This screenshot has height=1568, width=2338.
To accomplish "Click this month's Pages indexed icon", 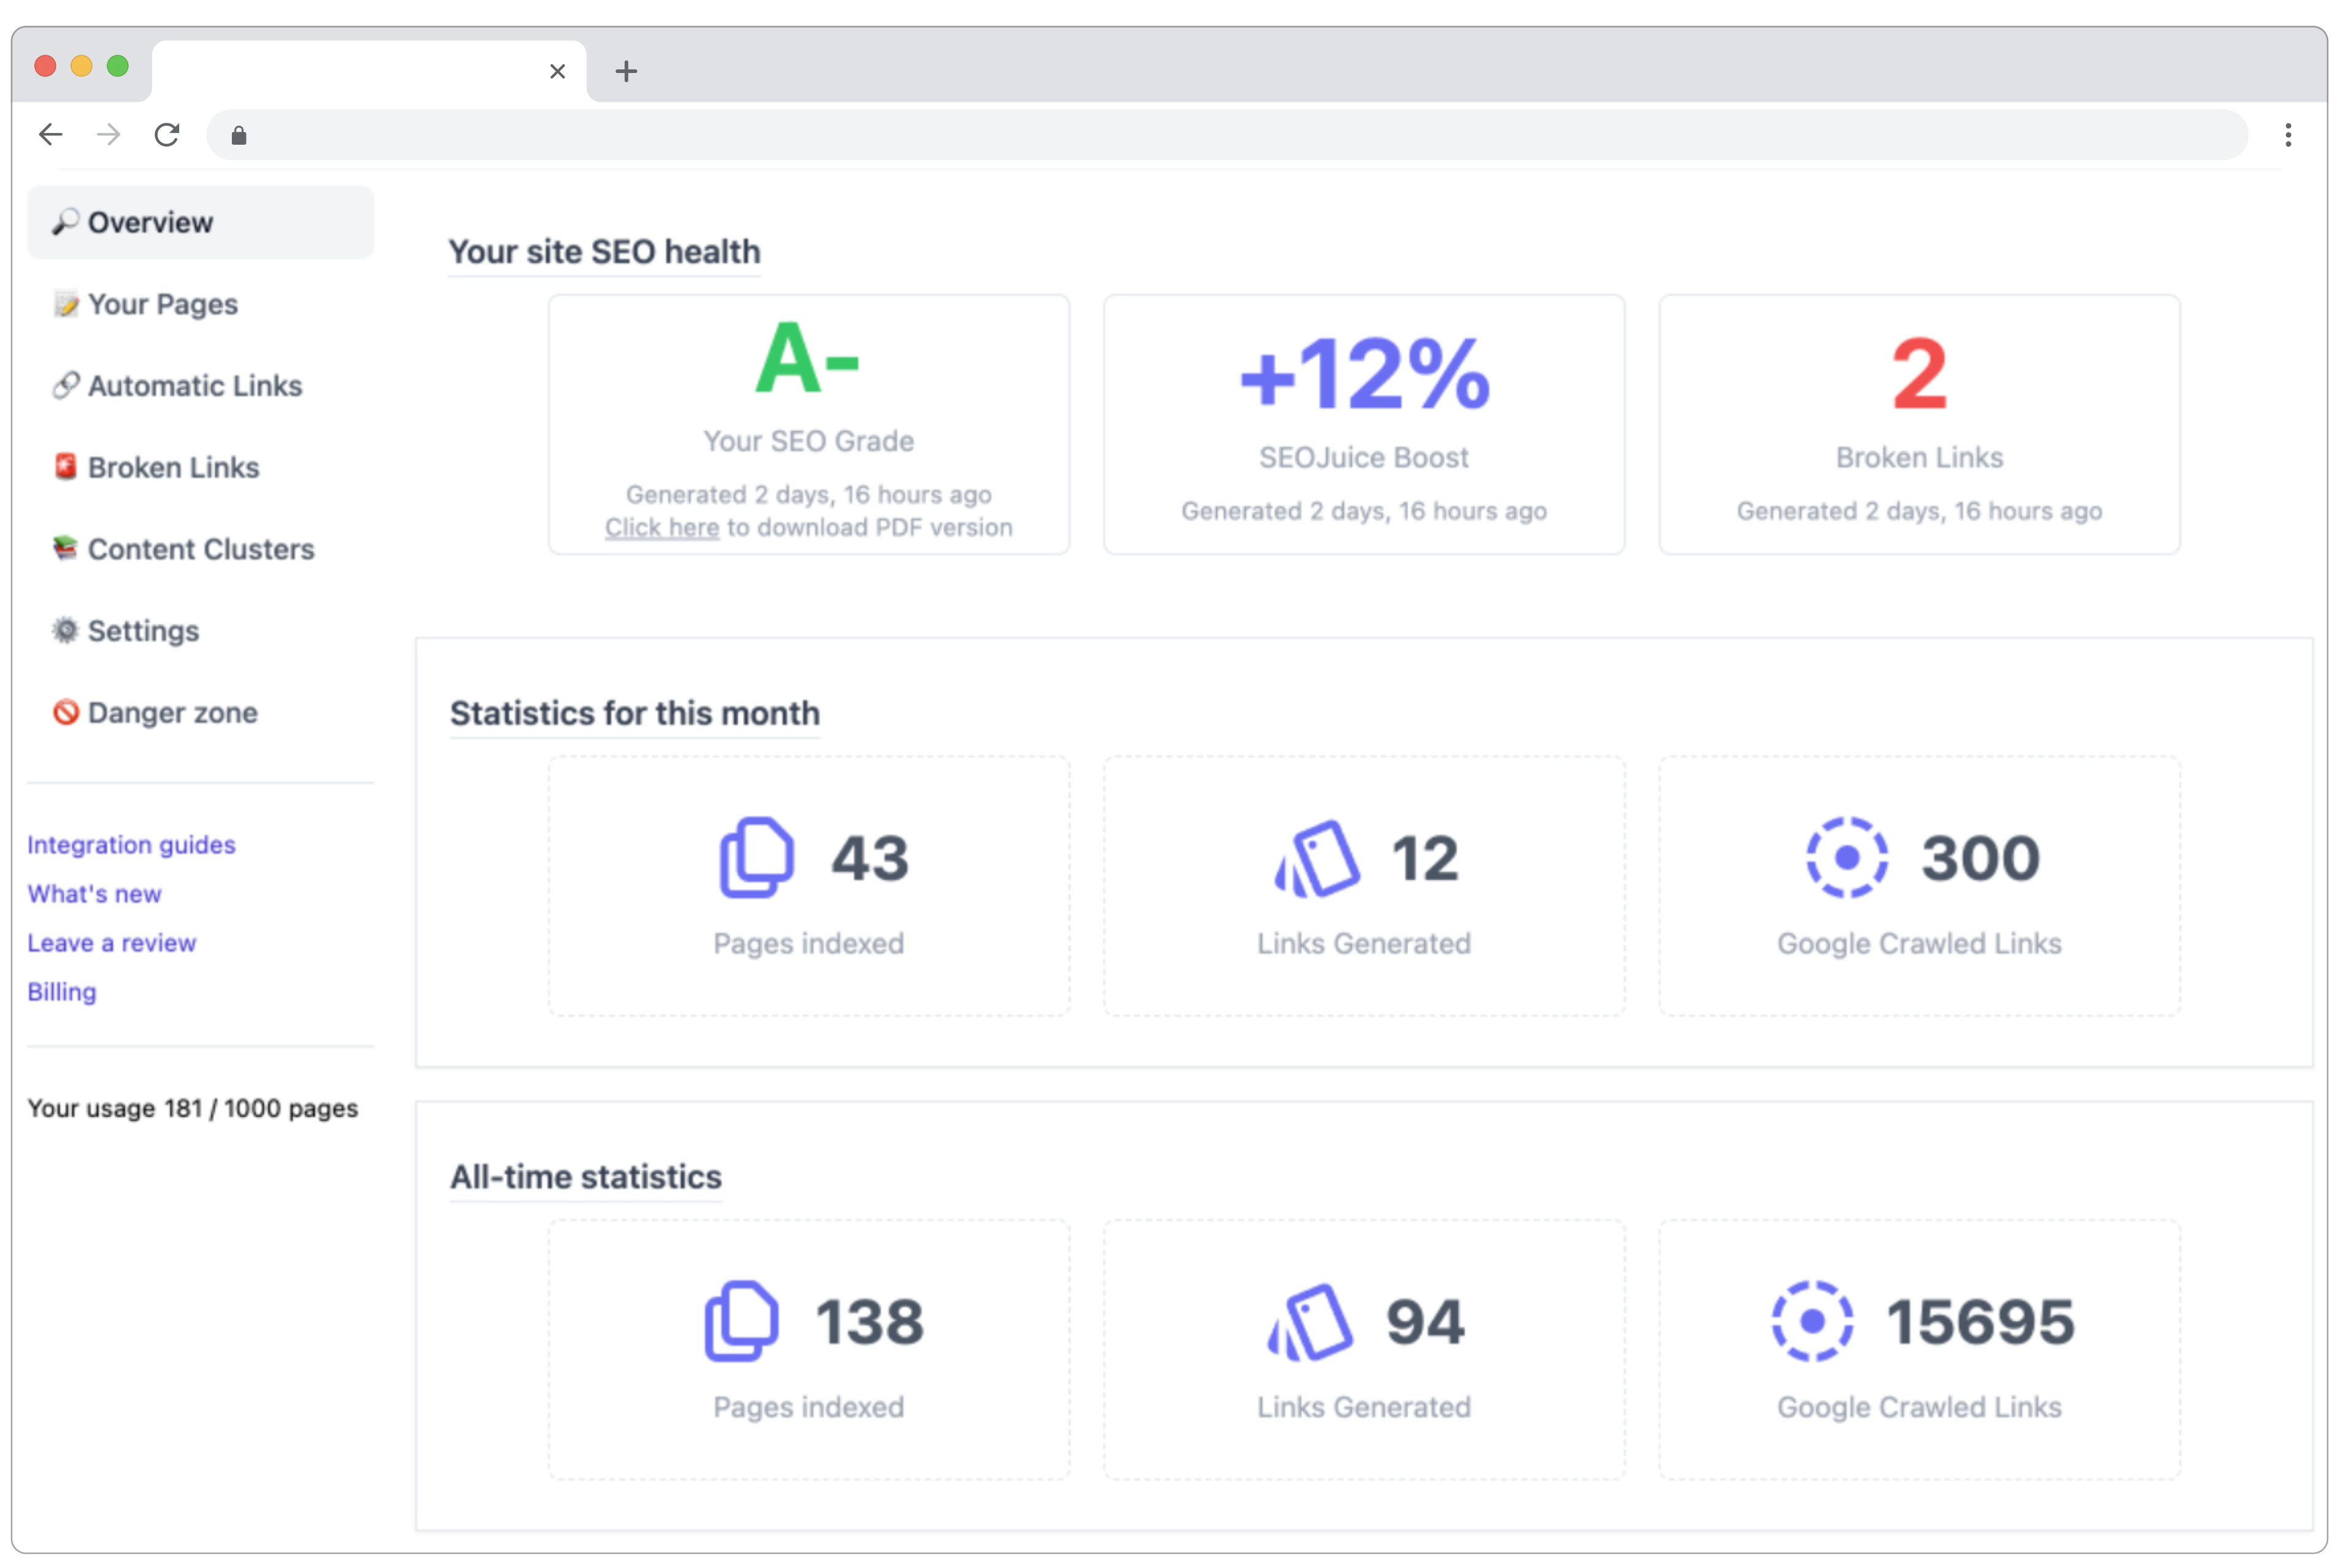I will pyautogui.click(x=756, y=857).
